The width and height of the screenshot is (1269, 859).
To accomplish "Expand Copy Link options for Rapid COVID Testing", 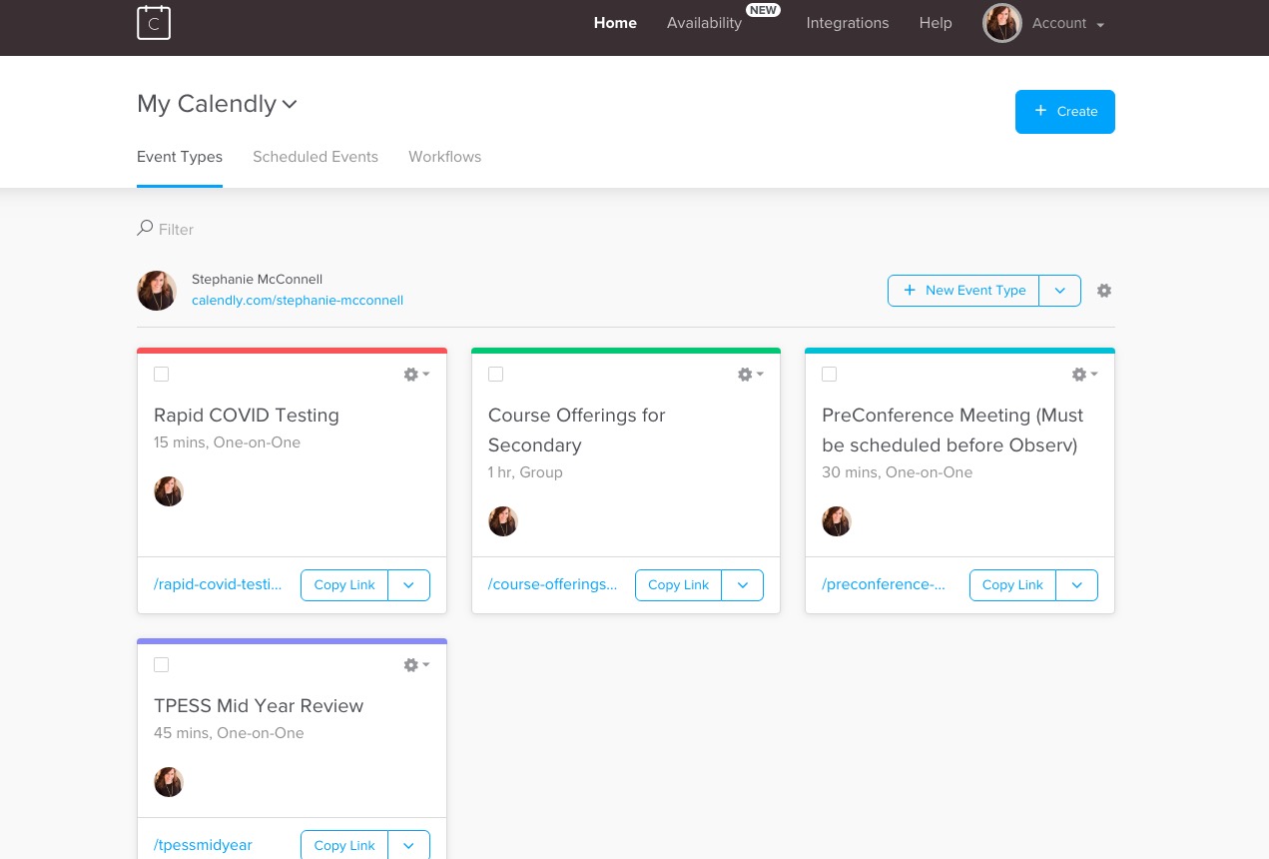I will 409,585.
